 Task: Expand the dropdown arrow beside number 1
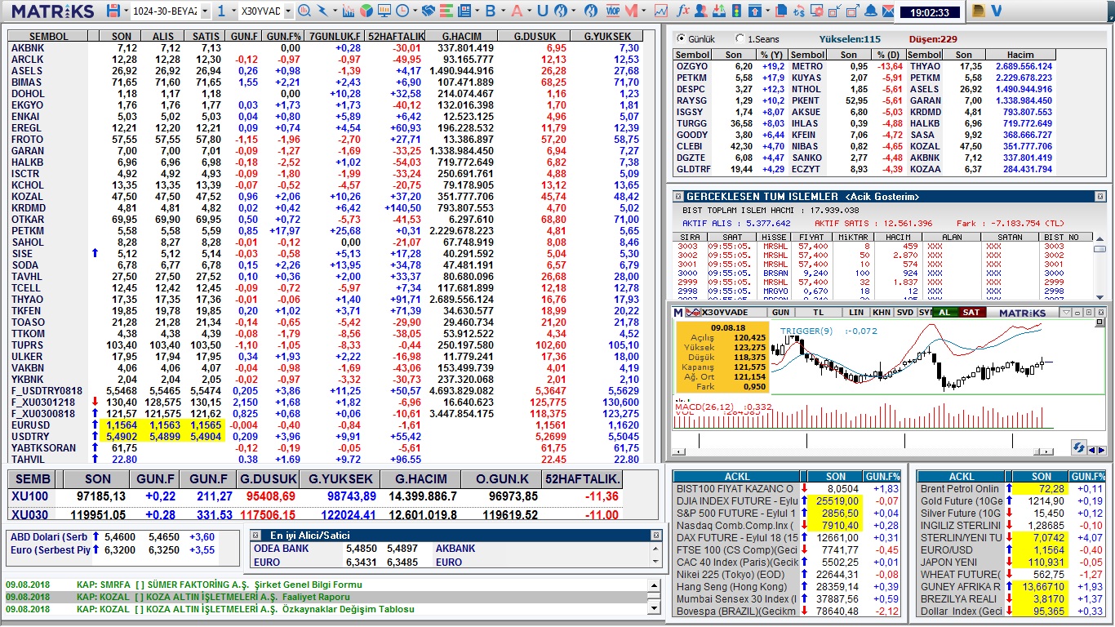point(234,11)
